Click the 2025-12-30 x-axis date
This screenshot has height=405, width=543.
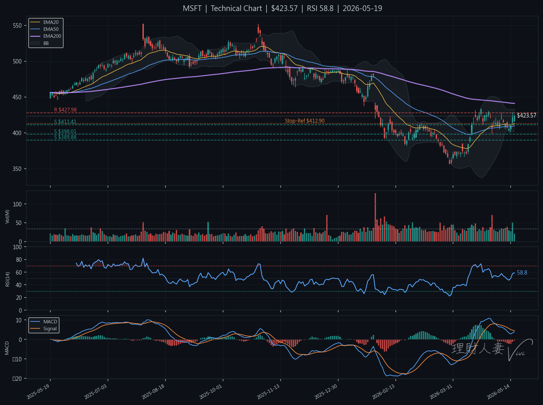326,391
